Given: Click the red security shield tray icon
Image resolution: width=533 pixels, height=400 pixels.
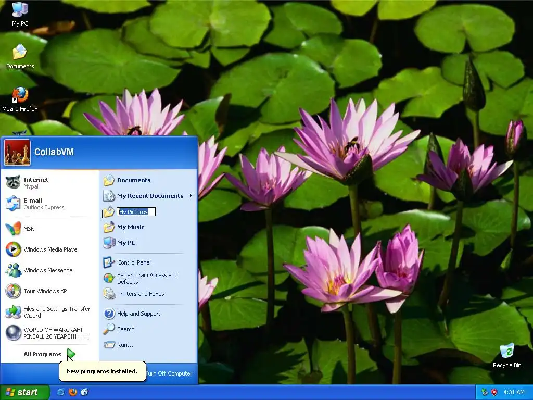Looking at the screenshot, I should click(x=494, y=392).
